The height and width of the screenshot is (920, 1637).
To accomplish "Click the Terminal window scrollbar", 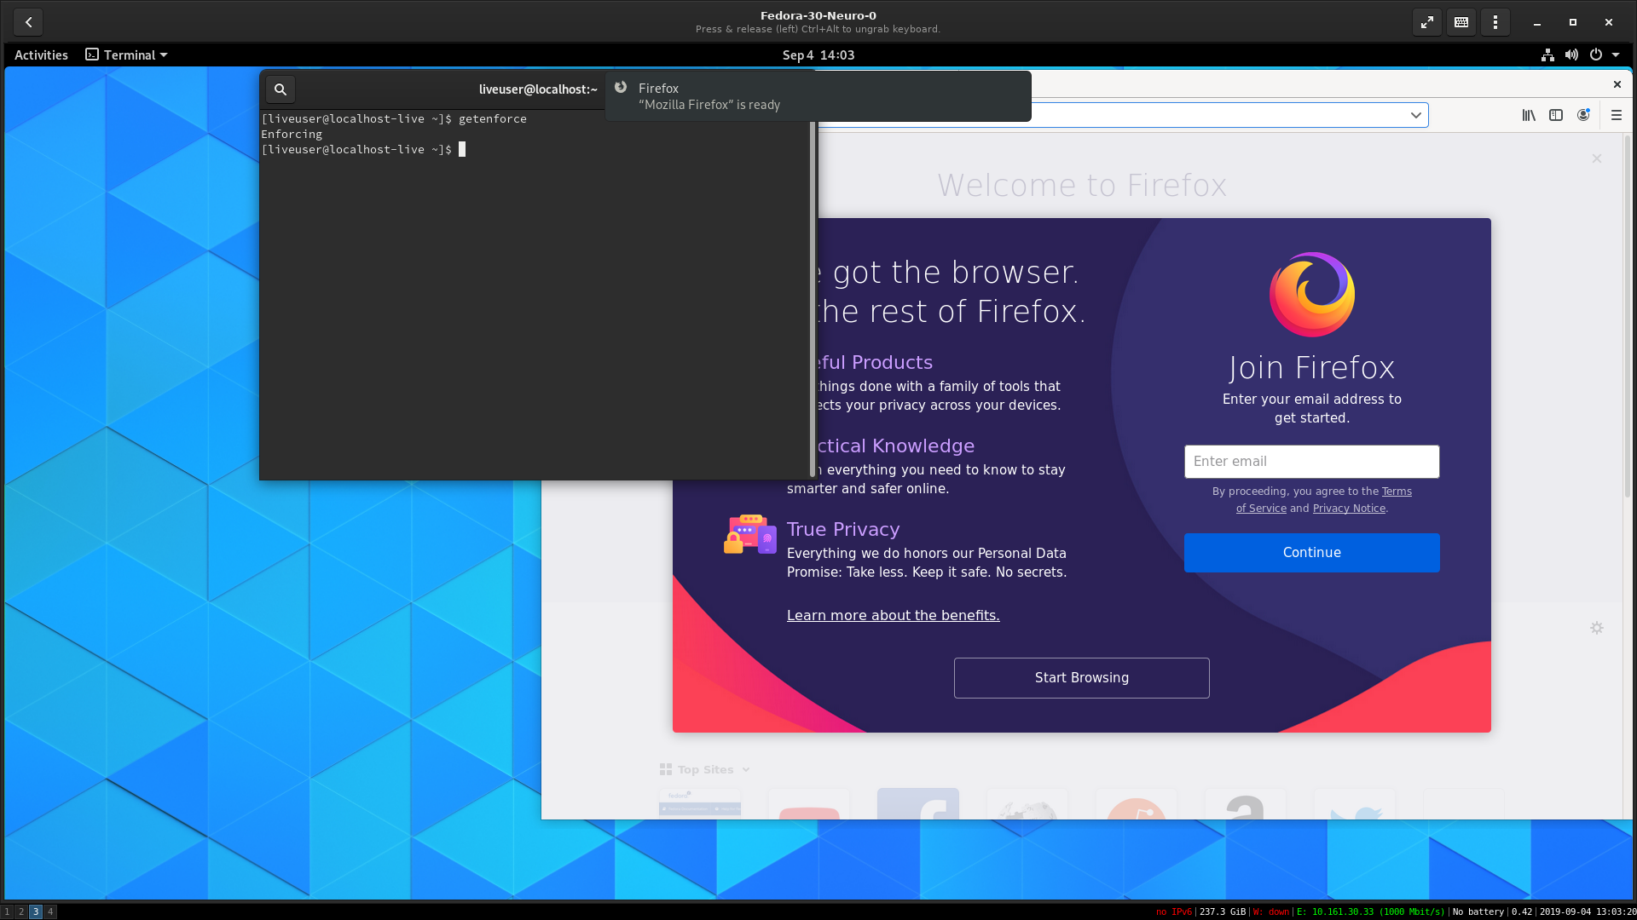I will pos(812,298).
